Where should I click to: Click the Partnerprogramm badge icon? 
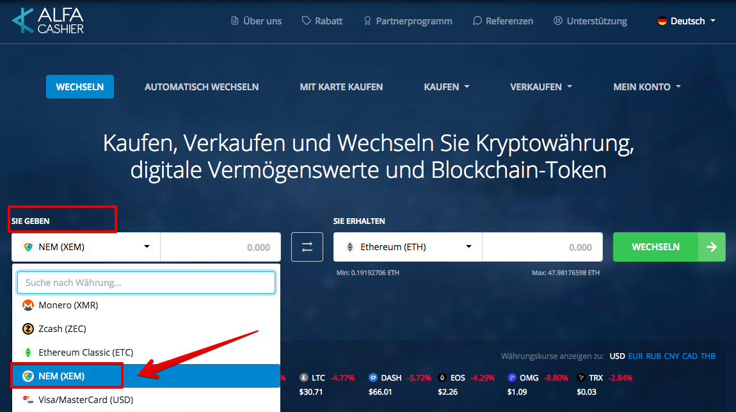tap(367, 20)
